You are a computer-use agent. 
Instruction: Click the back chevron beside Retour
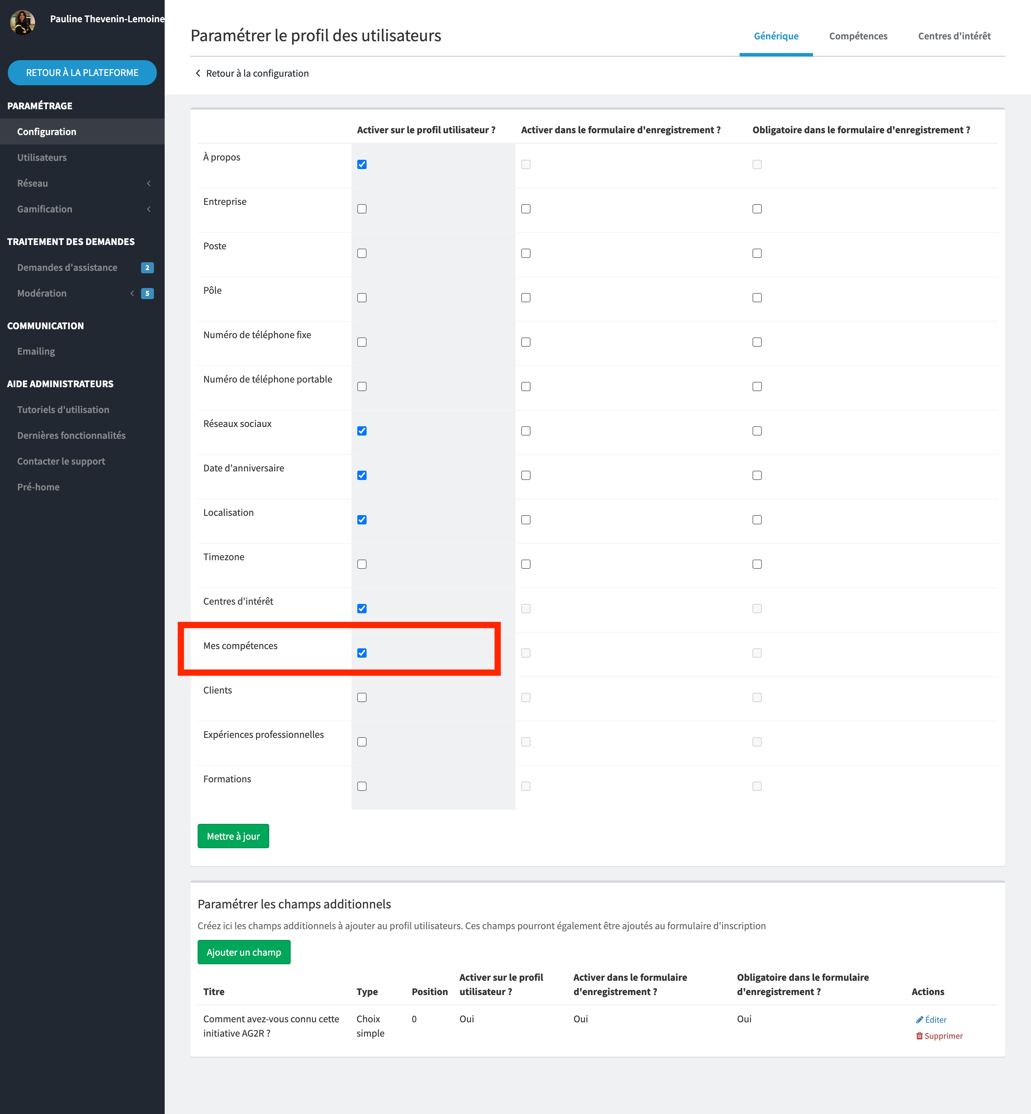pos(198,73)
